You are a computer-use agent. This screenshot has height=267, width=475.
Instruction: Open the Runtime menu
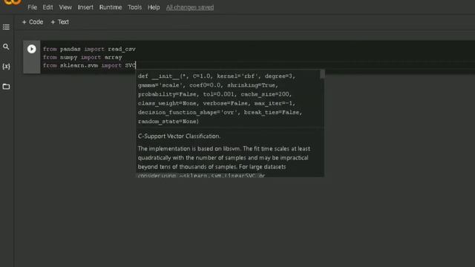tap(111, 7)
